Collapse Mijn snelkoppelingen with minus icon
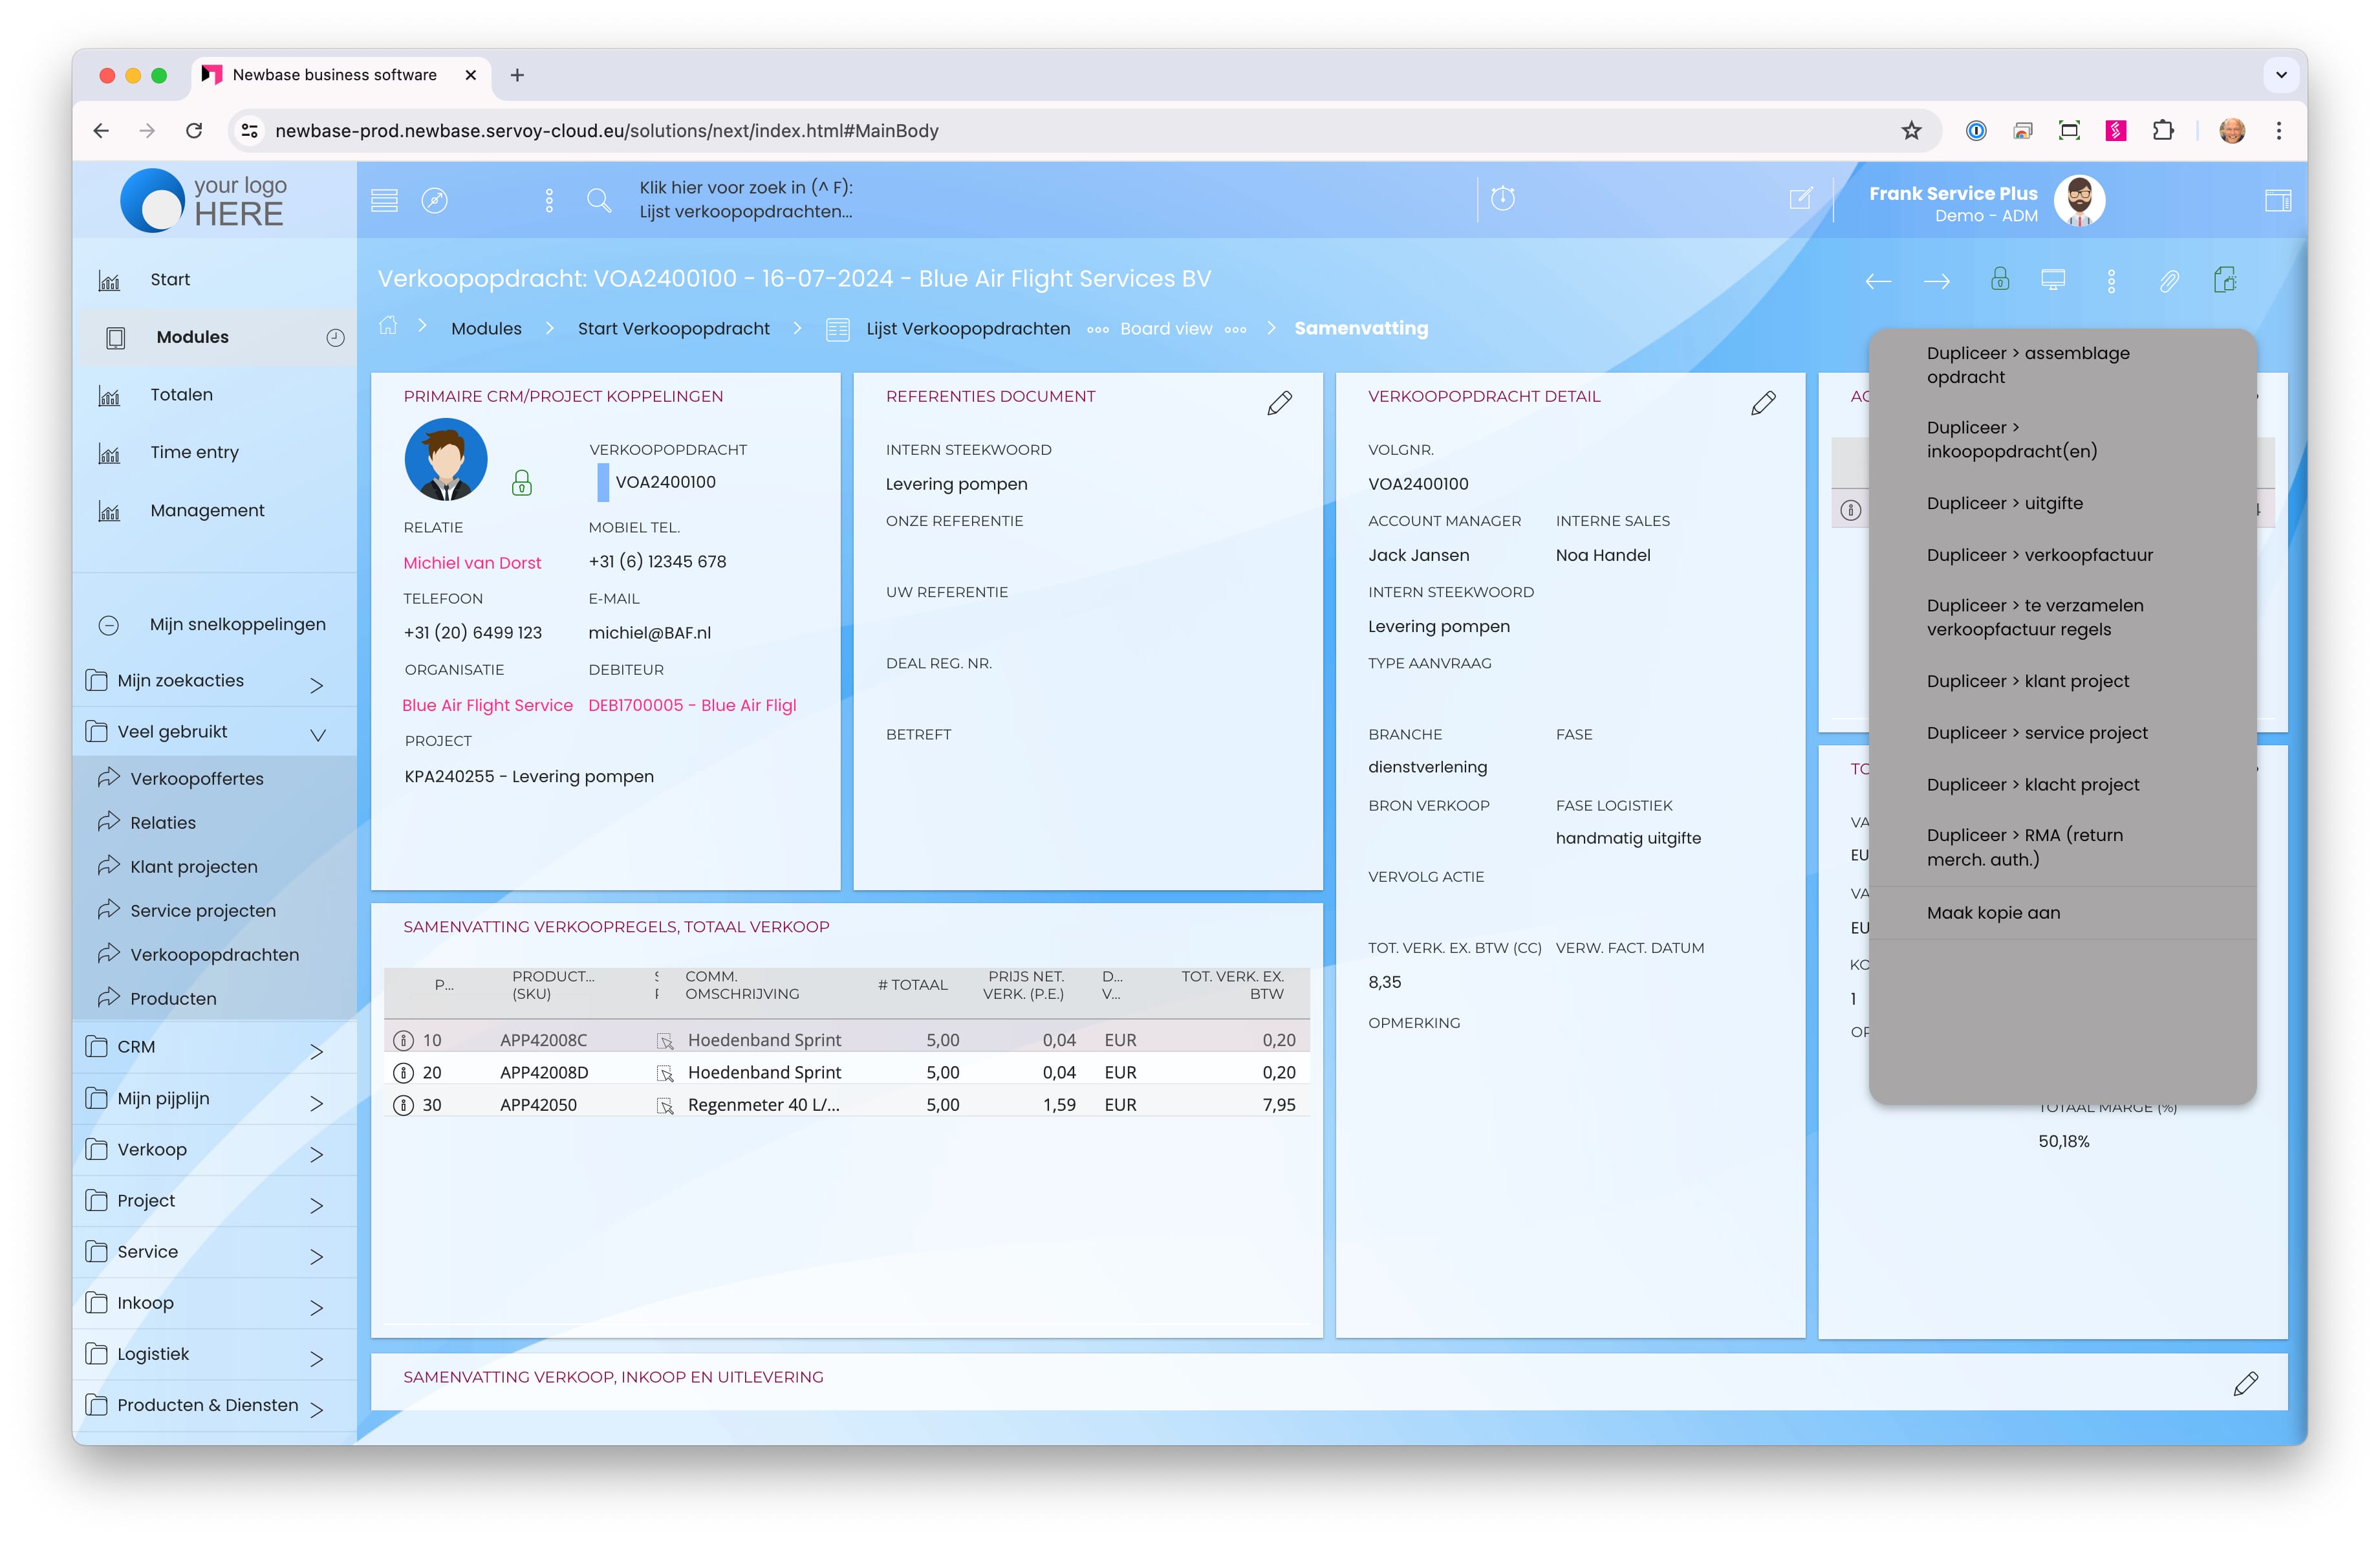Screen dimensions: 2380x1541 (109, 625)
